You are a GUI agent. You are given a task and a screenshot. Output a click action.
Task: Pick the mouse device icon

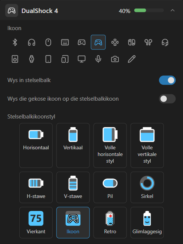(x=48, y=42)
